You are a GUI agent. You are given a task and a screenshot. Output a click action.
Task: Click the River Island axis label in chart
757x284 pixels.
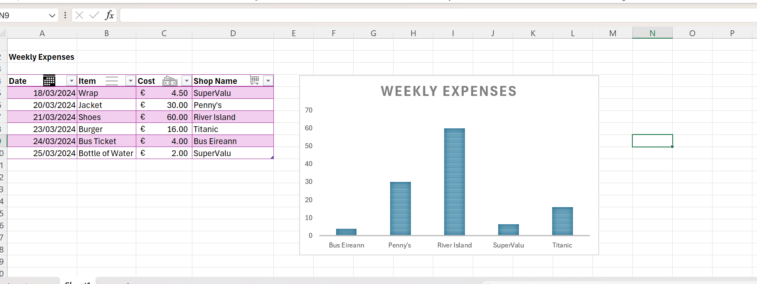455,245
